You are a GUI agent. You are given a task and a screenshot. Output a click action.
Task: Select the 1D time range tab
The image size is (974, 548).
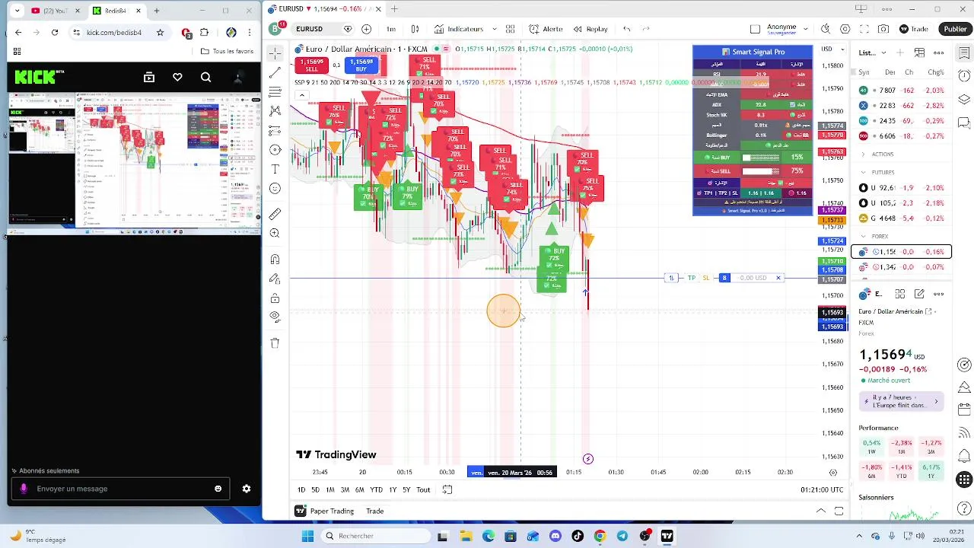pos(301,490)
